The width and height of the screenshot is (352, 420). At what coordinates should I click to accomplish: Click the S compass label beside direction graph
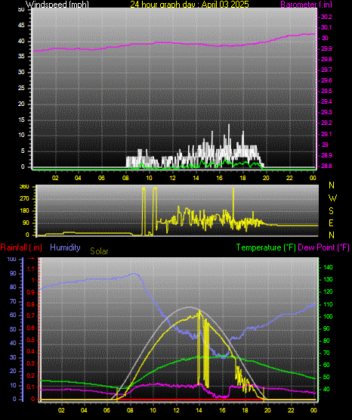(x=331, y=211)
